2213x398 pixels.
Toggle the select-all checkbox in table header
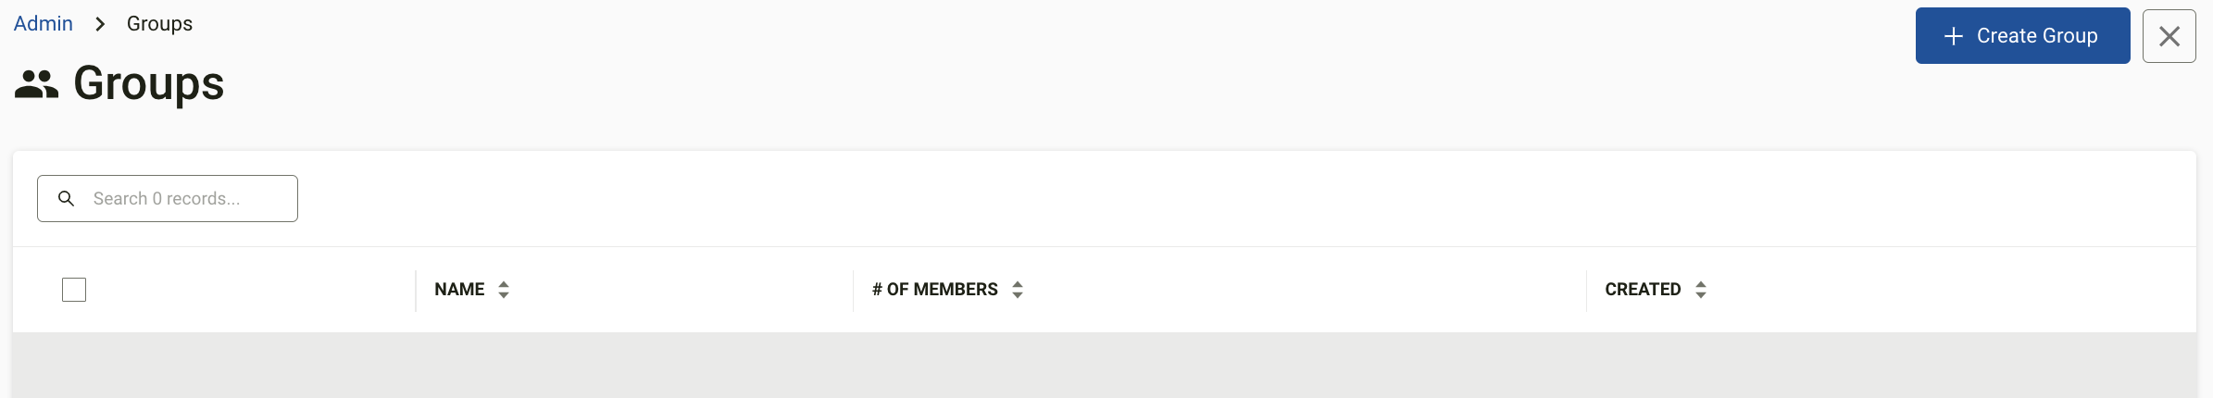pyautogui.click(x=74, y=290)
